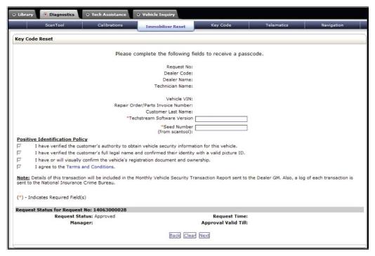This screenshot has width=375, height=256.
Task: Toggle customer's authority verification checkbox
Action: [x=19, y=146]
